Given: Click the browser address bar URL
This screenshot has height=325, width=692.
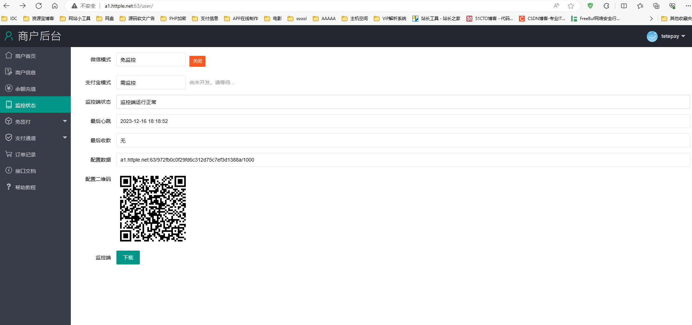Looking at the screenshot, I should [x=129, y=6].
